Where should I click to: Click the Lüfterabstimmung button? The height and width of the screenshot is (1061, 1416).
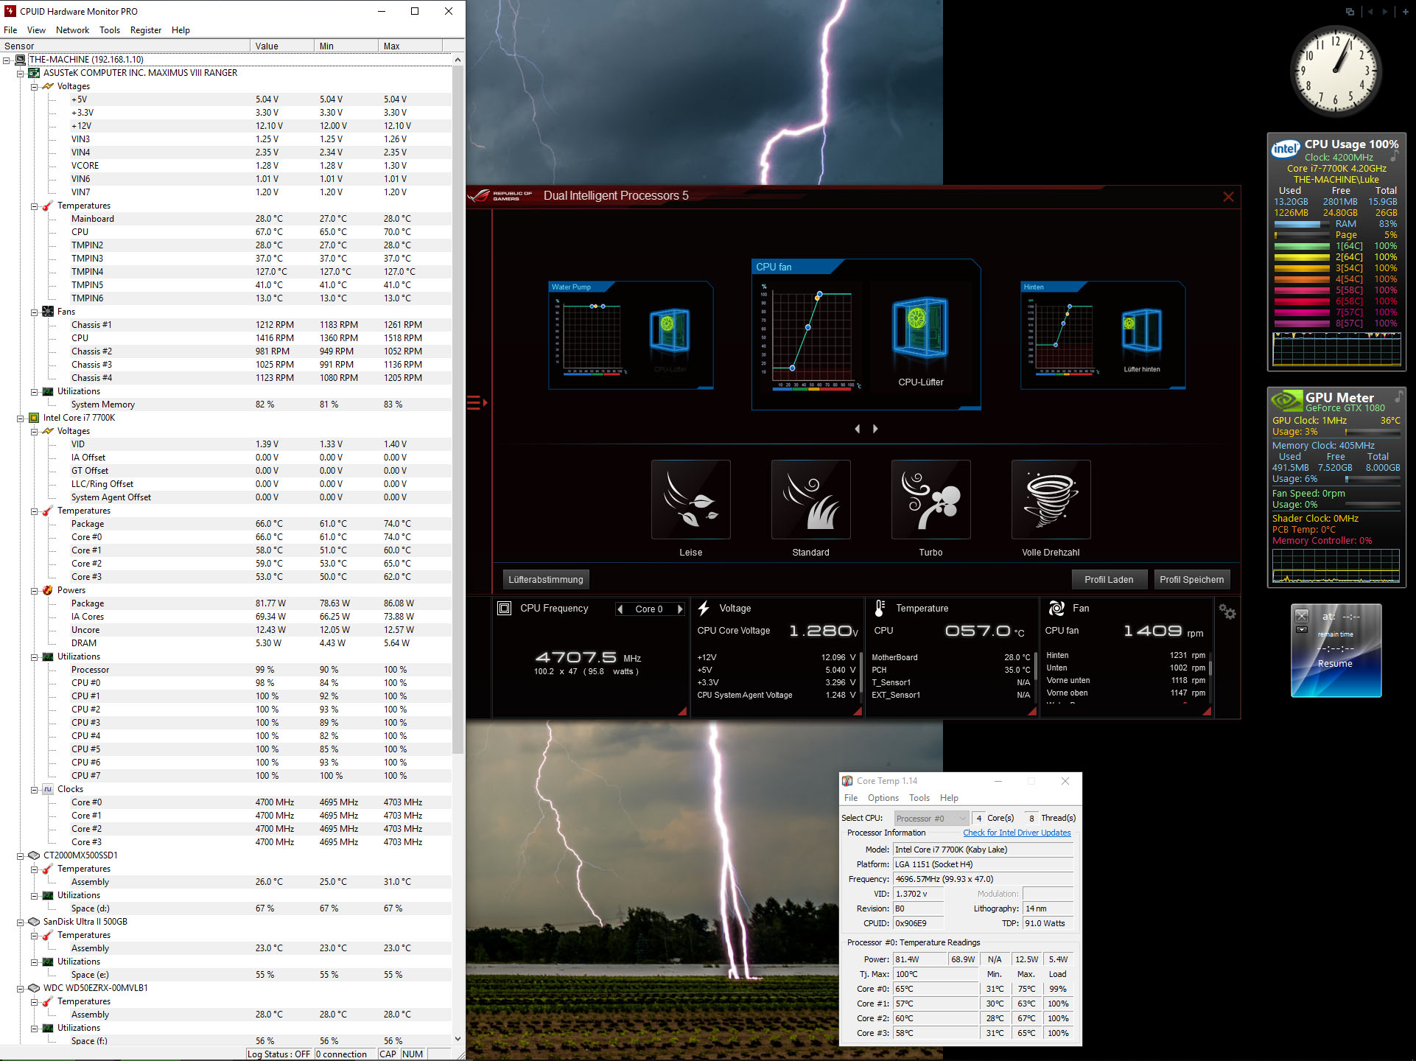tap(545, 580)
